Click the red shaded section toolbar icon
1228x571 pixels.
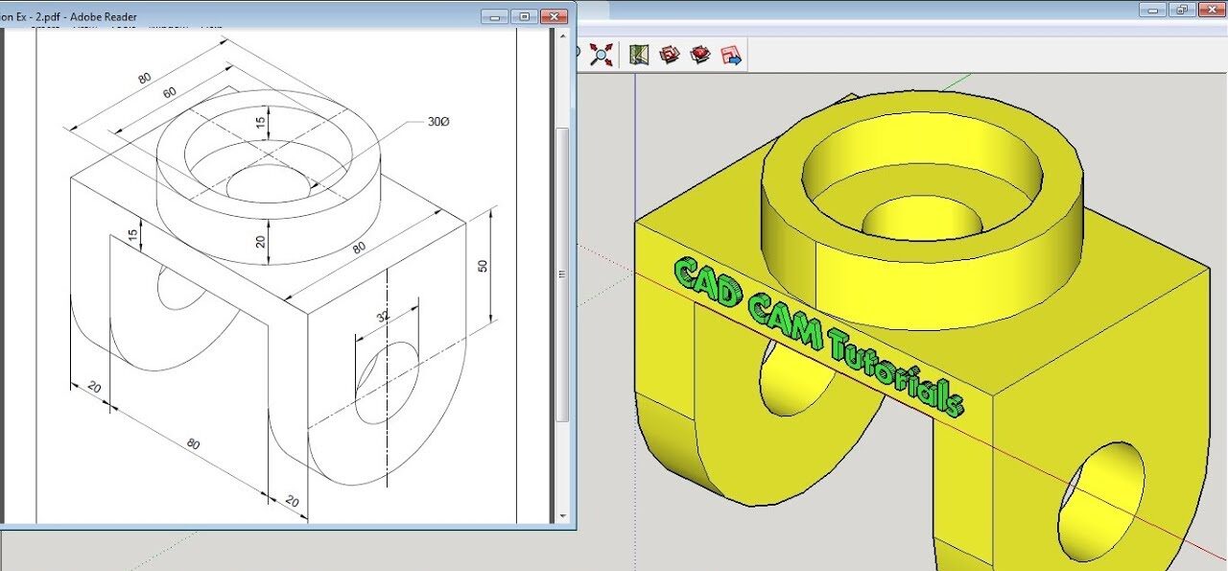pos(700,56)
